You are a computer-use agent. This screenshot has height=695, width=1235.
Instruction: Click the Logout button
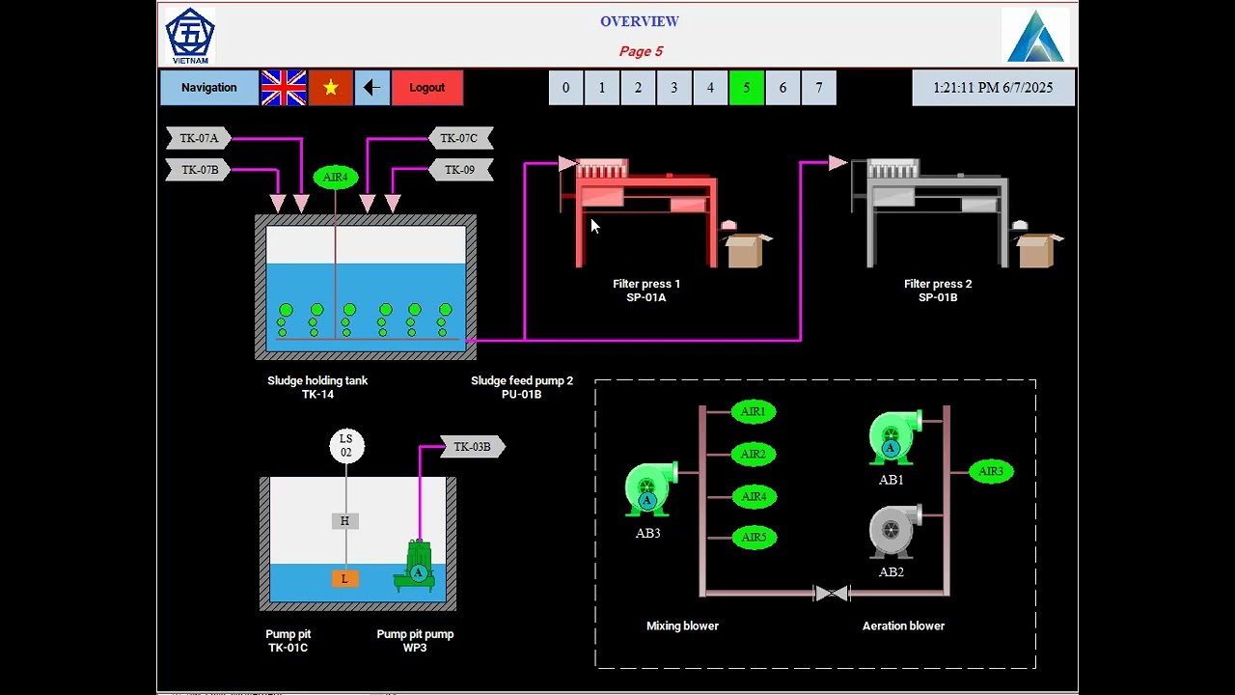(427, 88)
